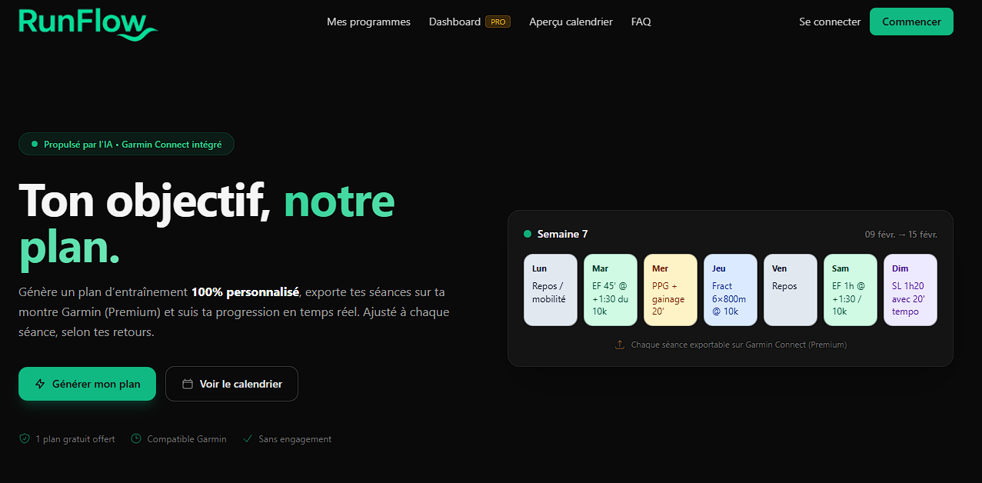Click the Se connecter link
Screen dimensions: 982x483
[x=830, y=22]
